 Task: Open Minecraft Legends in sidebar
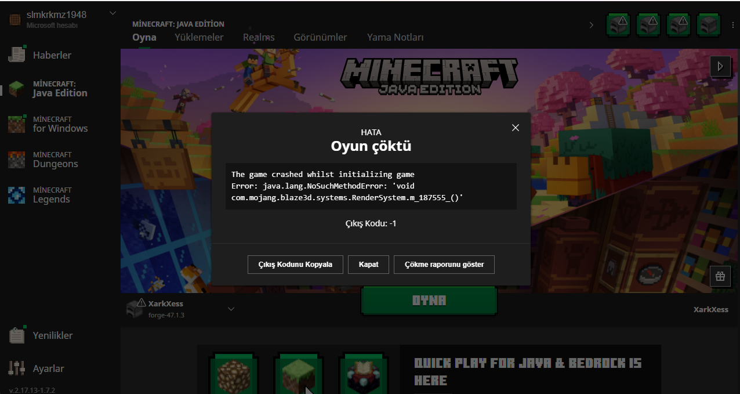(x=41, y=195)
